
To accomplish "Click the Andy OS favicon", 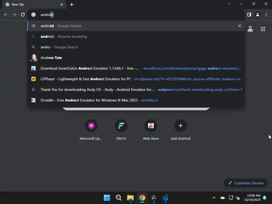I will [33, 90].
